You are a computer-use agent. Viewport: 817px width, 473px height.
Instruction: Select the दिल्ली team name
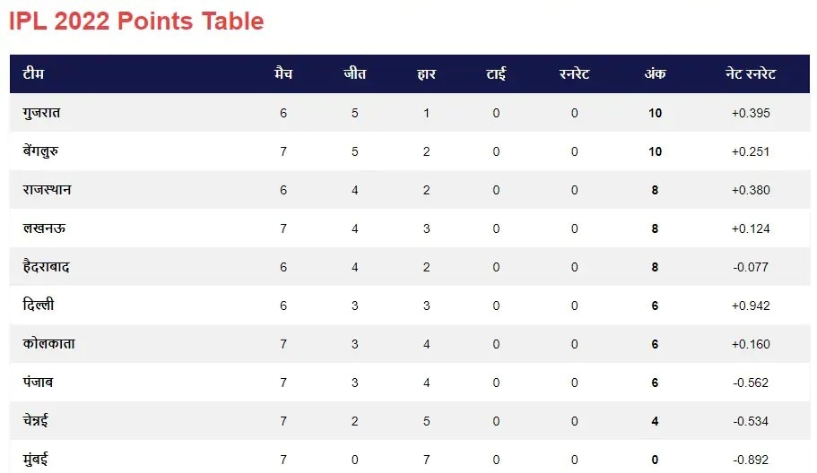tap(39, 305)
